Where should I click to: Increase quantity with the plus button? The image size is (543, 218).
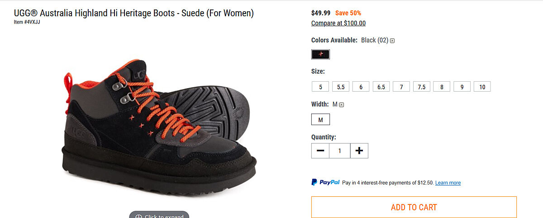(359, 151)
